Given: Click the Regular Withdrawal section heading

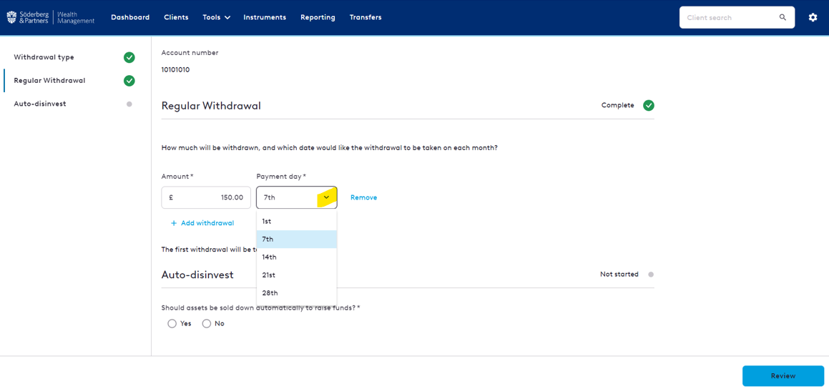Looking at the screenshot, I should coord(211,106).
